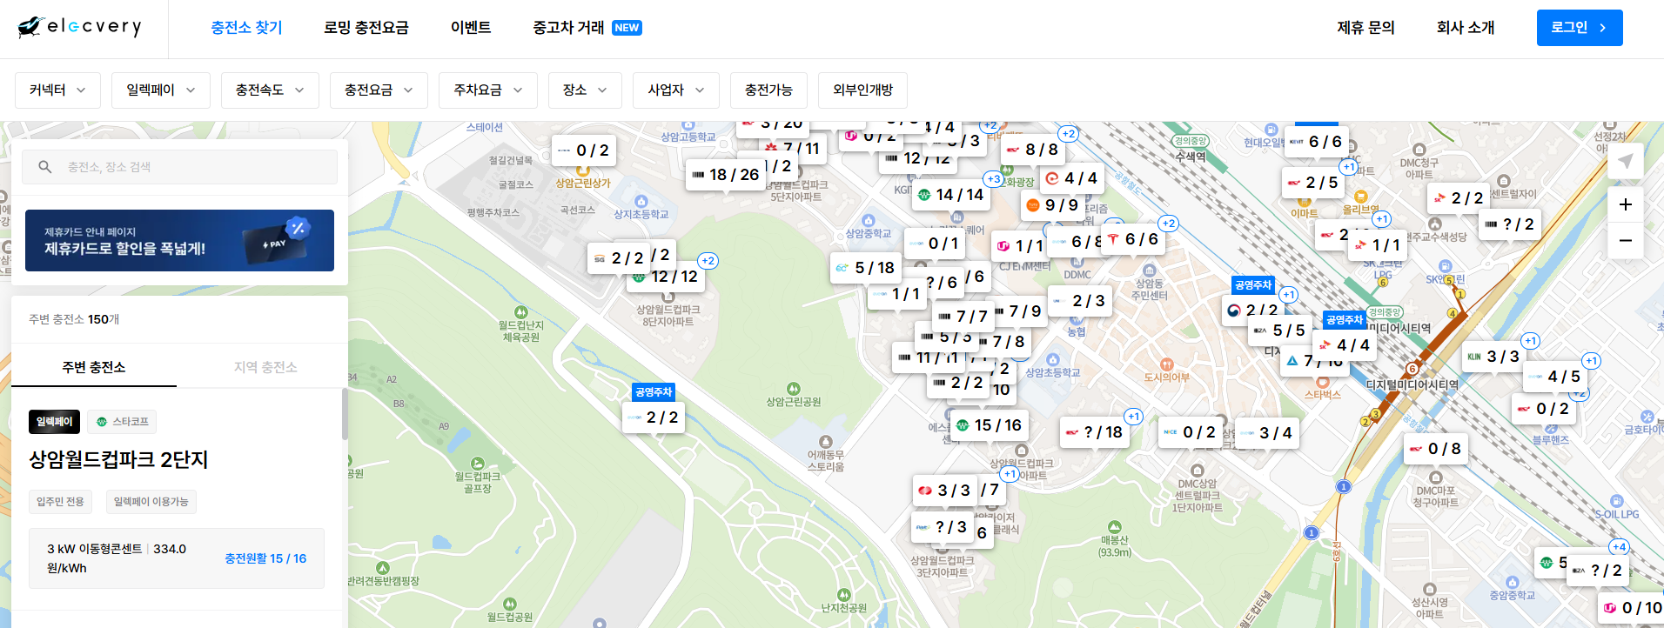
Task: Open 중고차 거래 NEW menu
Action: (x=587, y=28)
